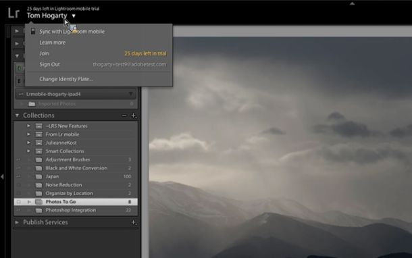
Task: Click the JulieanneKost collection set icon
Action: coord(38,143)
